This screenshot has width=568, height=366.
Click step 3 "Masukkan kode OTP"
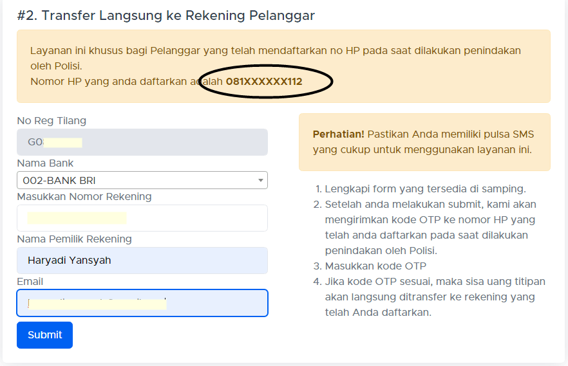coord(375,266)
